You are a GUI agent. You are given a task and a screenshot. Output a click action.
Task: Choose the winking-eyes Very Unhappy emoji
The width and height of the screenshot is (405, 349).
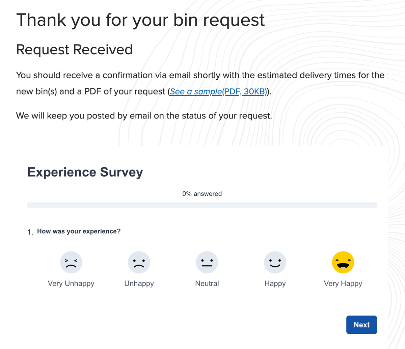[71, 262]
